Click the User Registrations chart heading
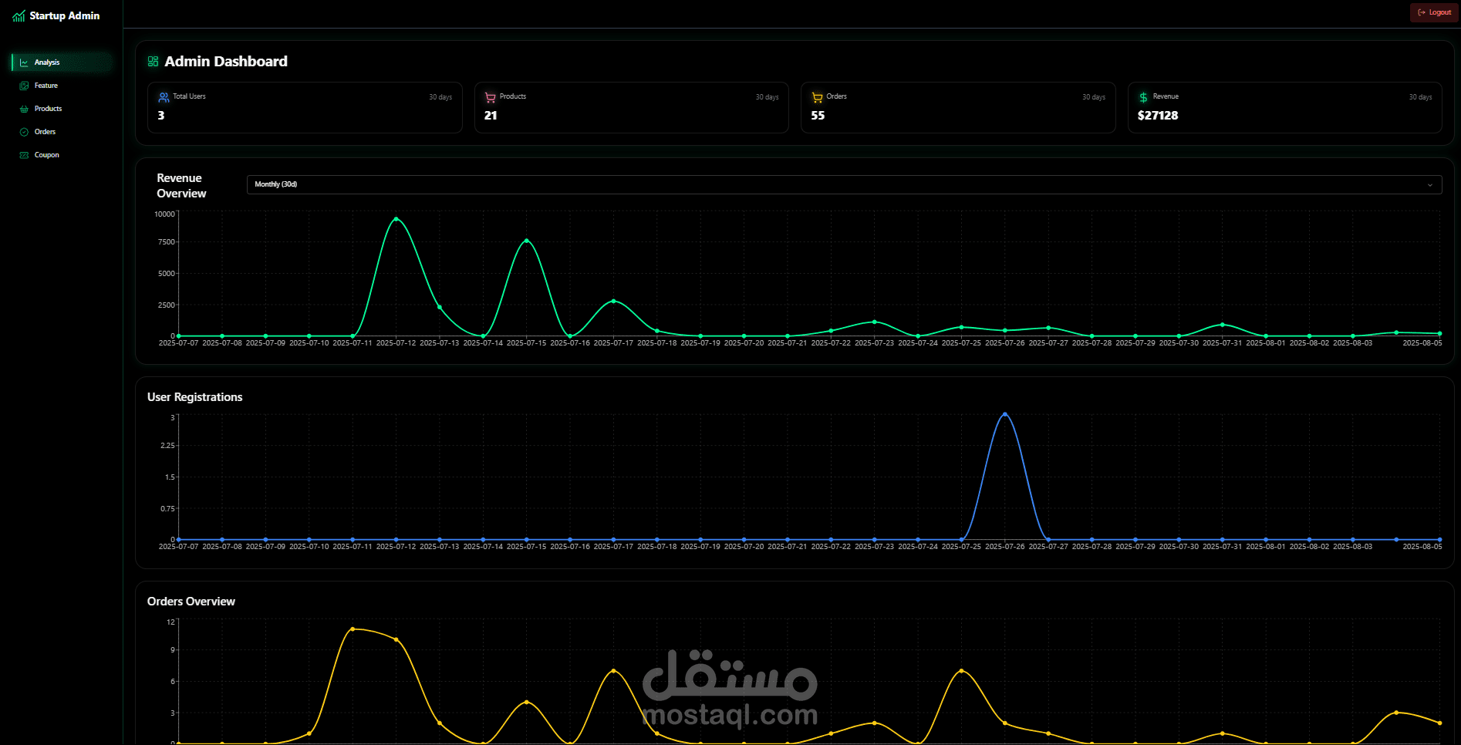Image resolution: width=1461 pixels, height=745 pixels. (x=195, y=397)
